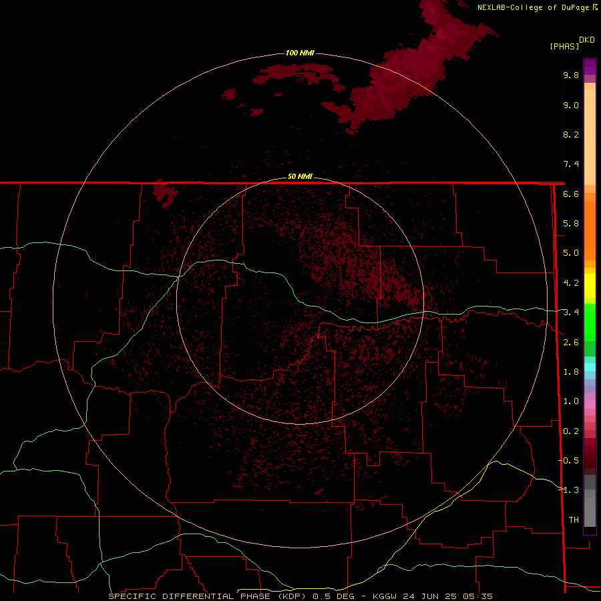This screenshot has height=601, width=601.
Task: Select the 100 NMI range ring label
Action: click(x=300, y=53)
